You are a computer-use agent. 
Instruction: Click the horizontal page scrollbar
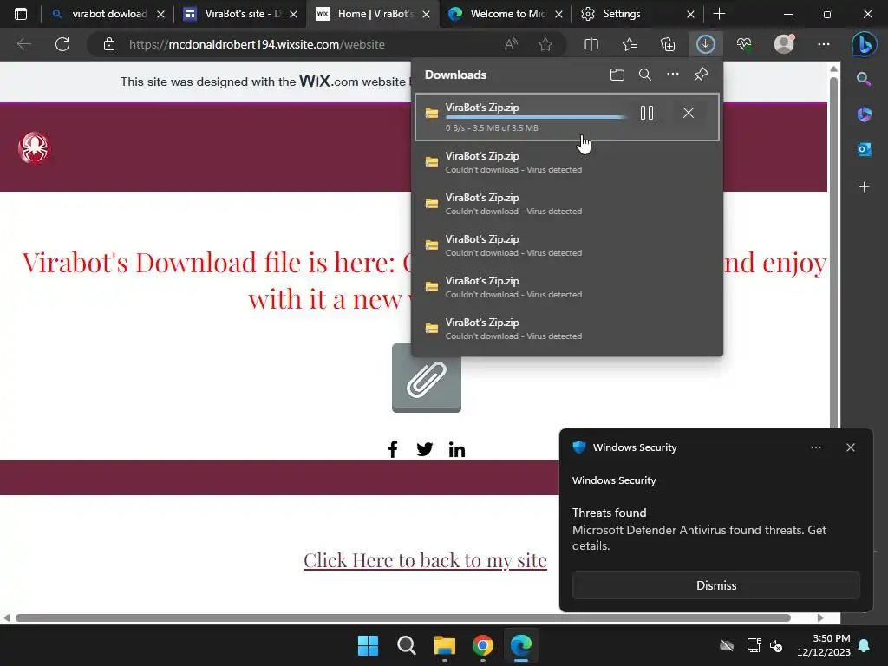pyautogui.click(x=402, y=617)
